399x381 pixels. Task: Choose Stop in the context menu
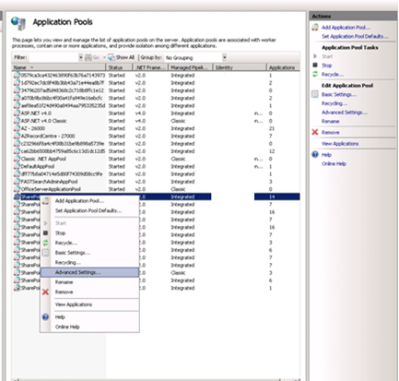pyautogui.click(x=60, y=232)
